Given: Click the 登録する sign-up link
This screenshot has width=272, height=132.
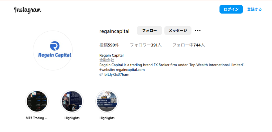Looking at the screenshot, I should click(x=254, y=9).
